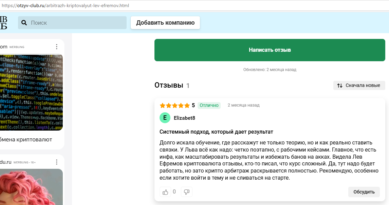Click the thumbs-down dislike icon
Screen dimensions: 389x205
[186, 192]
